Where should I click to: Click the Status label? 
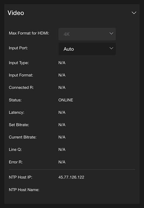click(x=15, y=100)
